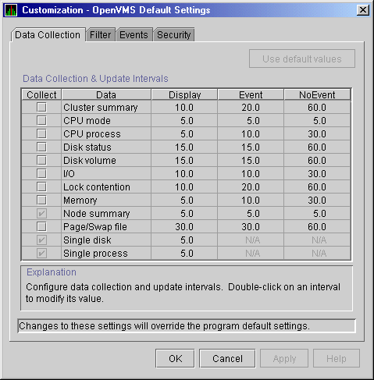Turn on I/O data collection
This screenshot has width=374, height=380.
[41, 173]
